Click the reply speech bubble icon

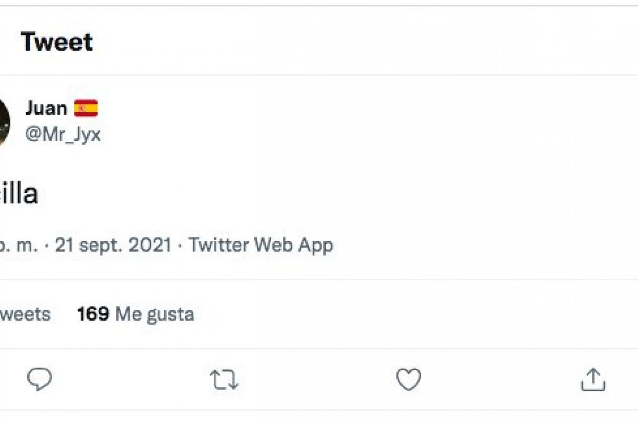pyautogui.click(x=40, y=380)
